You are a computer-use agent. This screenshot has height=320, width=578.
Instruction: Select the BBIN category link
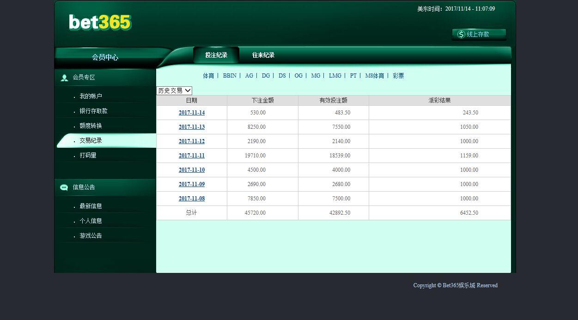pos(230,76)
